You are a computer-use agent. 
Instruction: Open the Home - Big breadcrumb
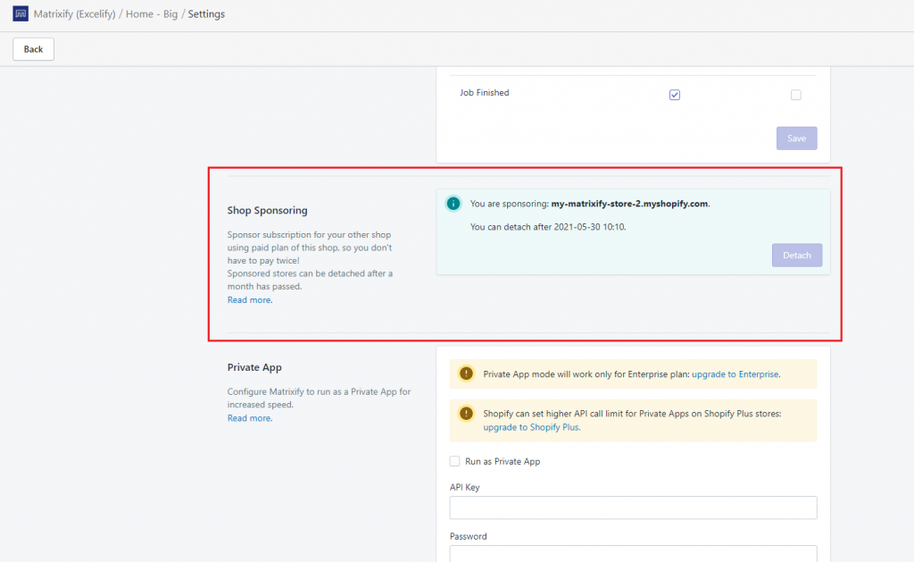pos(152,14)
